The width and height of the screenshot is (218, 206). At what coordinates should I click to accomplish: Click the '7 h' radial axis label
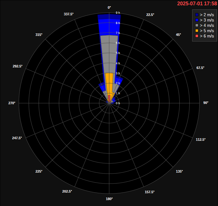118,33
